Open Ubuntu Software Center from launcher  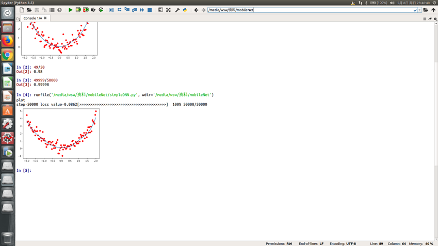pos(8,110)
